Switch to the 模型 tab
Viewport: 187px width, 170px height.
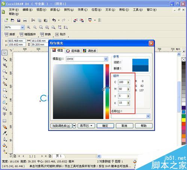(58, 50)
